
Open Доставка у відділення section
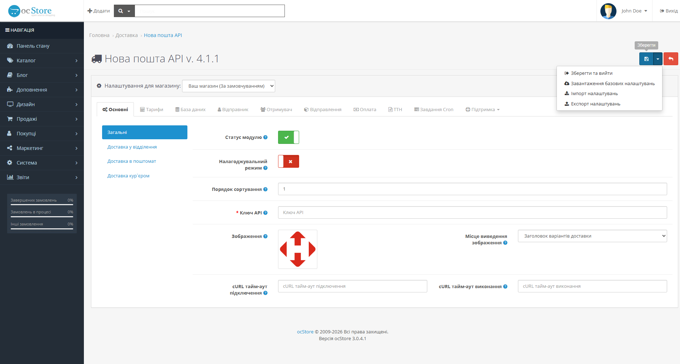coord(145,147)
